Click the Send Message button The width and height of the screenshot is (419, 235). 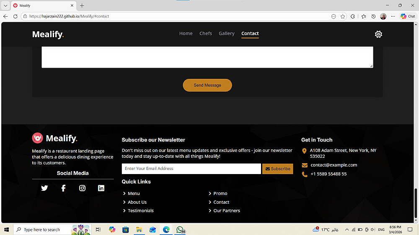tap(207, 85)
